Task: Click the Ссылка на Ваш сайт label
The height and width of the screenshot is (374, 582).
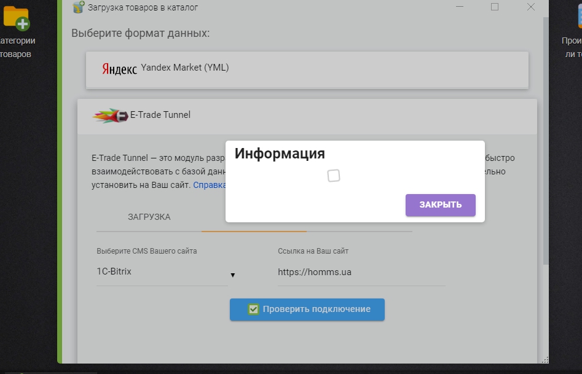Action: pos(313,251)
